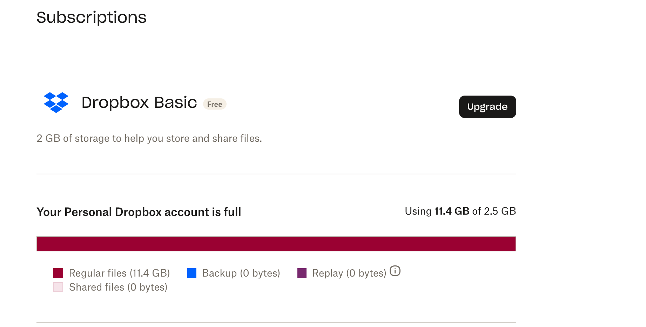Image resolution: width=646 pixels, height=327 pixels.
Task: Click the Regular files (11.4 GB) legend label
Action: tap(120, 273)
